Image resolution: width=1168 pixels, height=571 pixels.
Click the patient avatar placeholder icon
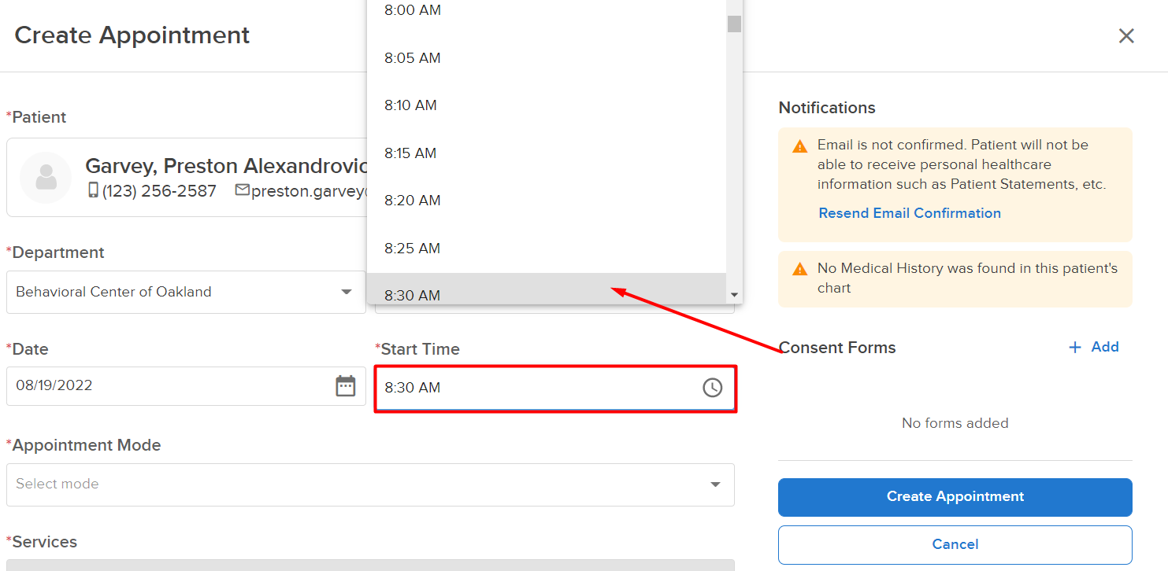(x=46, y=178)
